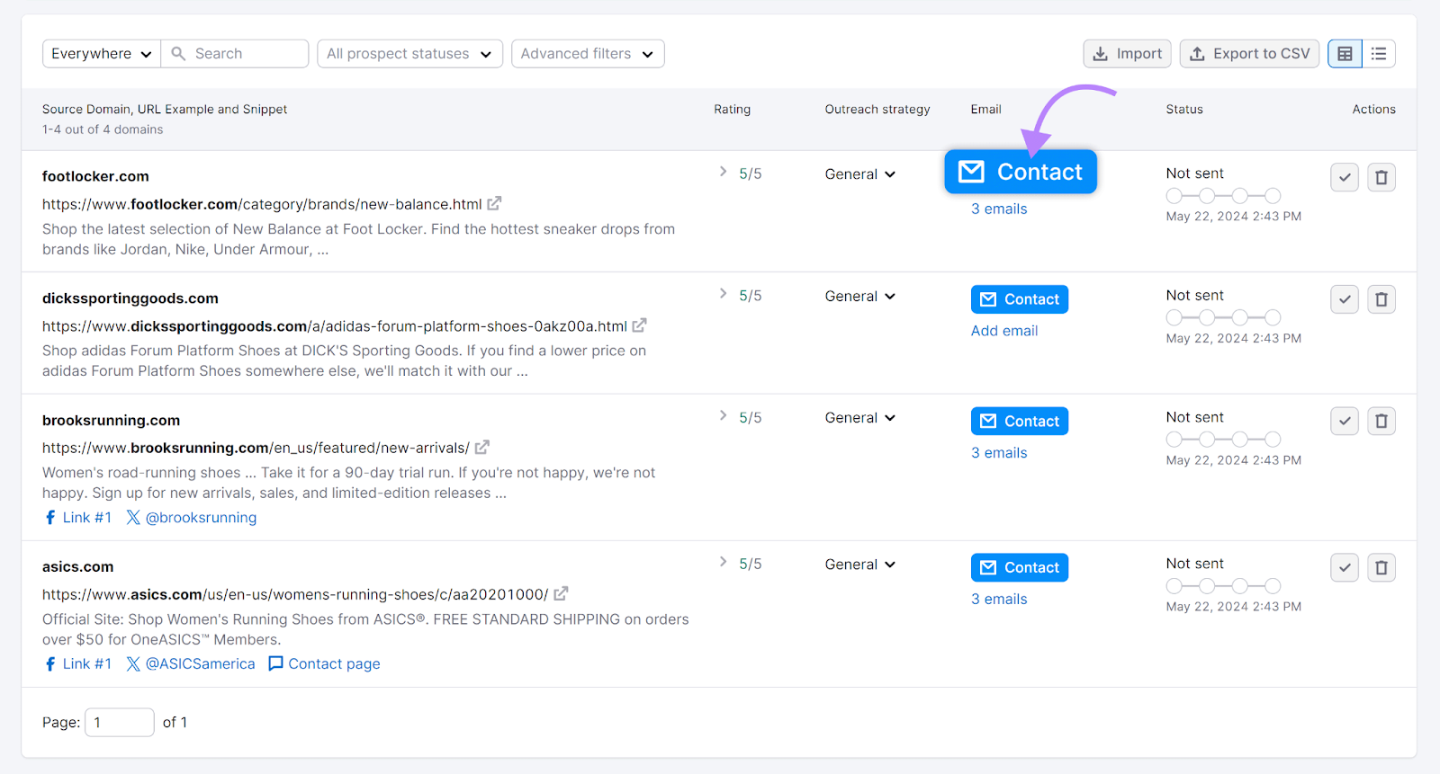1440x774 pixels.
Task: Delete the footlocker.com prospect with trash icon
Action: tap(1381, 177)
